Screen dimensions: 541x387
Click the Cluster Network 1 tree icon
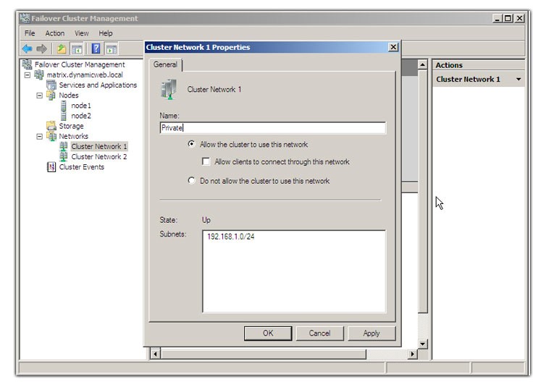click(x=64, y=146)
